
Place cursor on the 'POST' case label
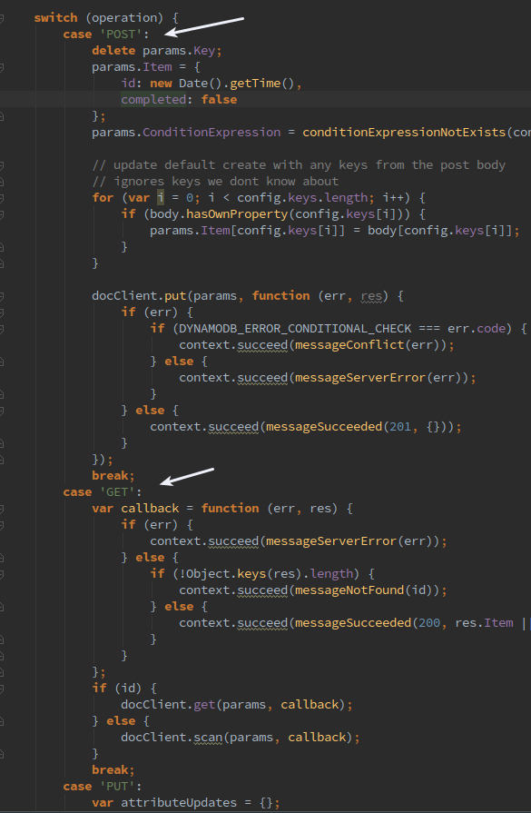[120, 35]
